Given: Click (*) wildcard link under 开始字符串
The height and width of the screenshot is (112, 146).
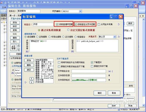Looking at the screenshot, I should [x=27, y=51].
